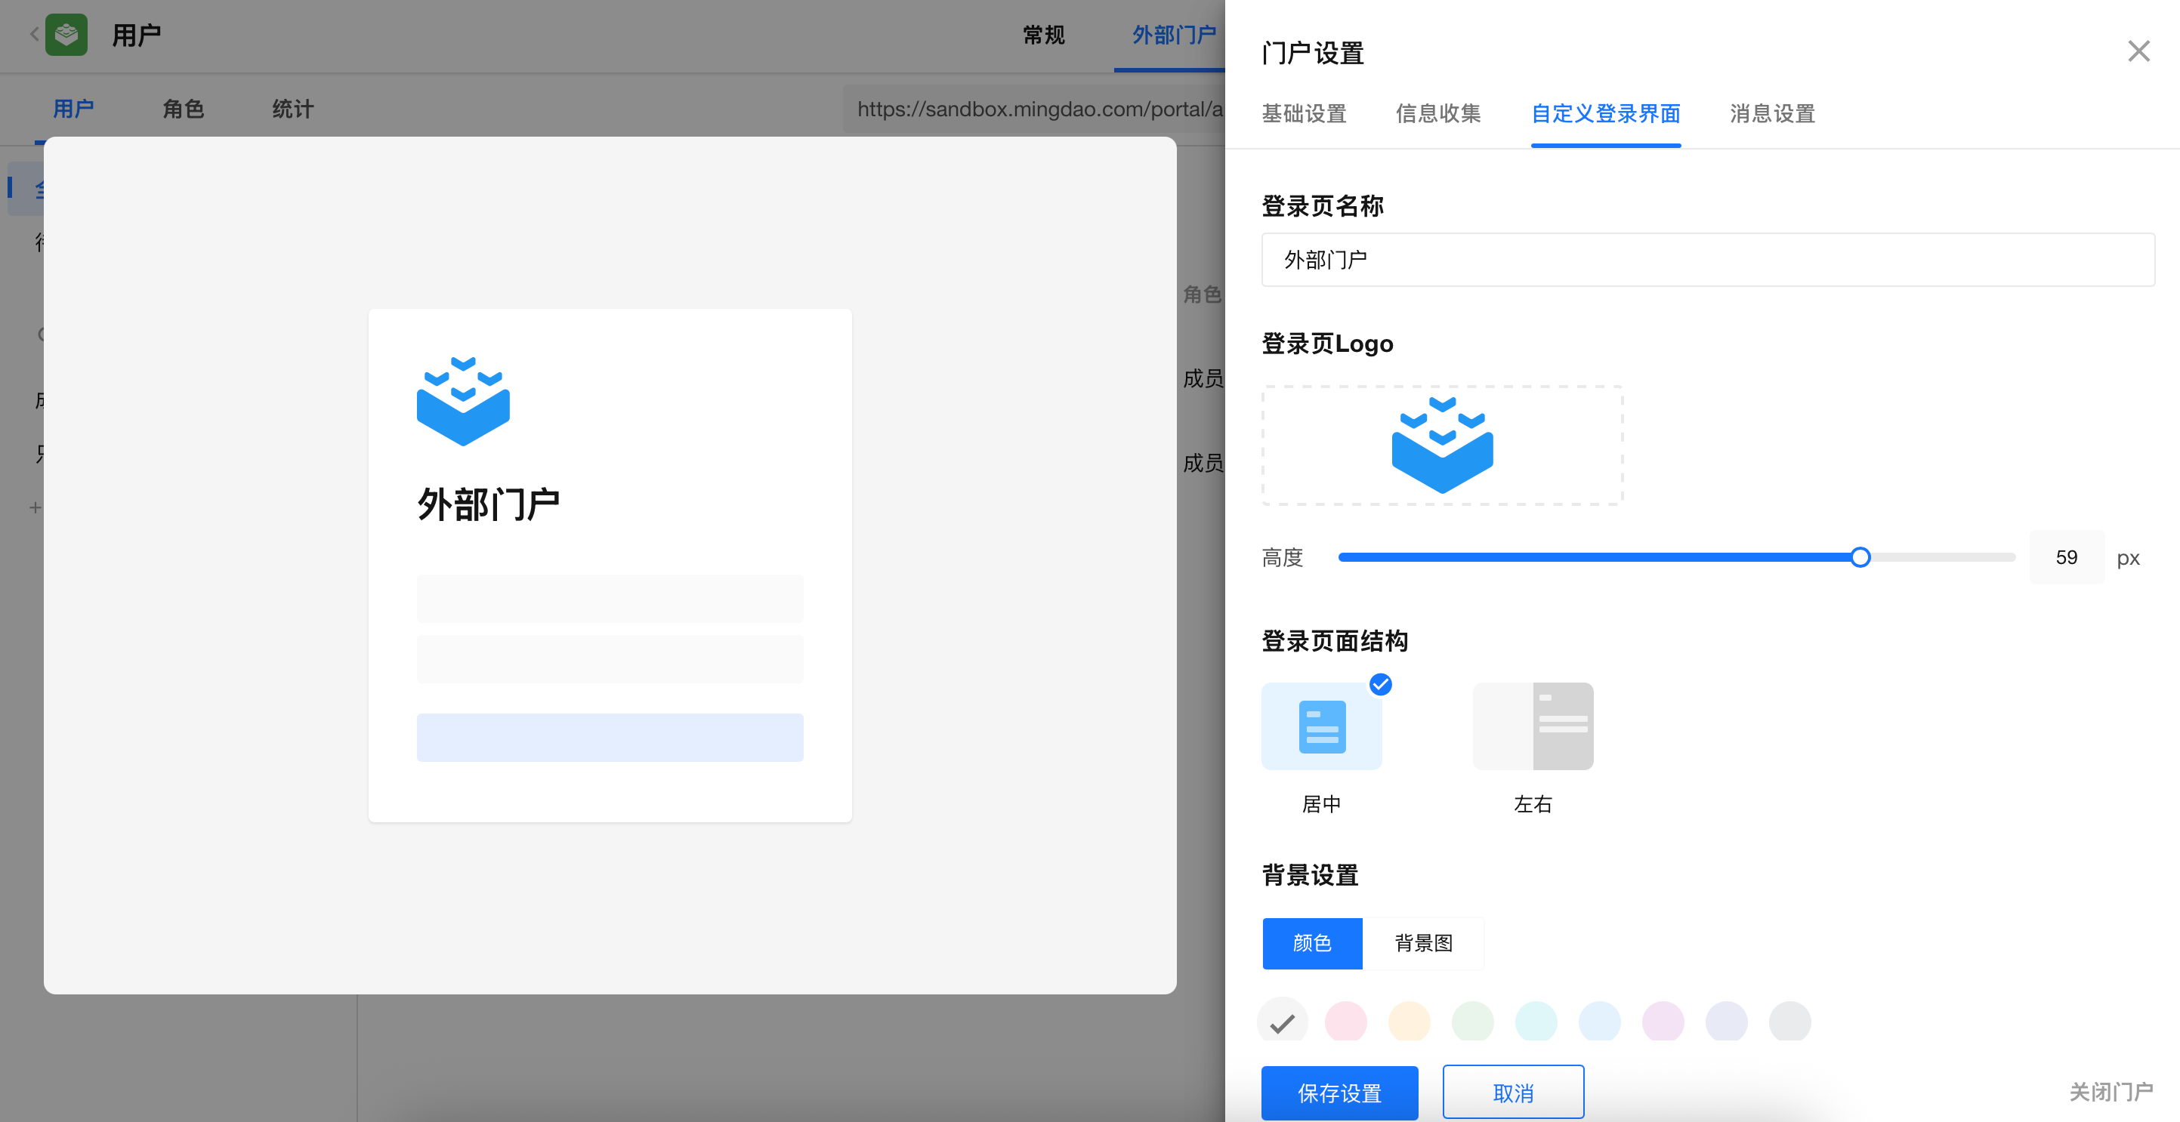Click the 关闭门户 link
Screen dimensions: 2180x1122
pyautogui.click(x=2111, y=1092)
